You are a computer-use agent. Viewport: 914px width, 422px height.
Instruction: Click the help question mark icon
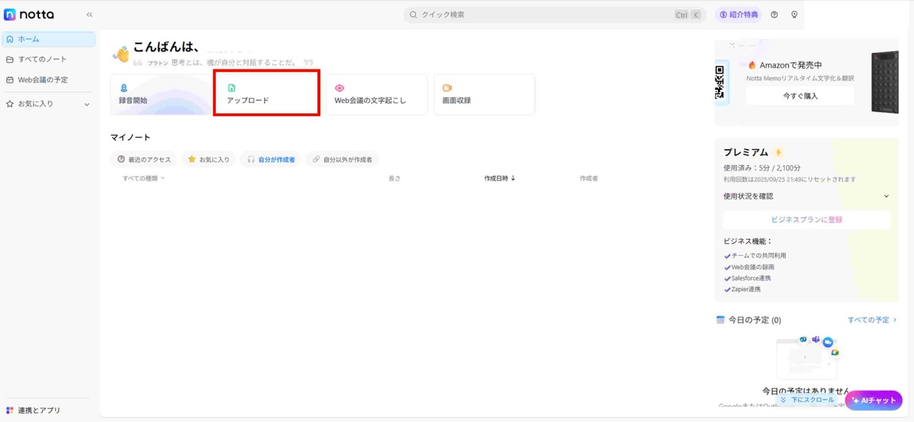coord(774,15)
